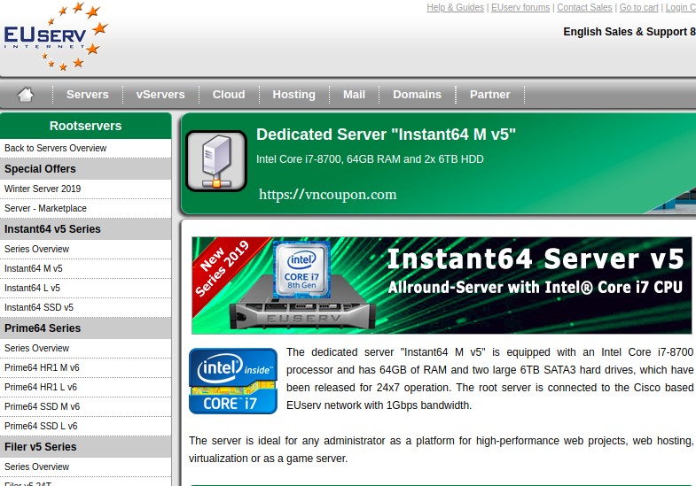This screenshot has width=696, height=486.
Task: Select Prime64 SSD M v6
Action: point(85,407)
